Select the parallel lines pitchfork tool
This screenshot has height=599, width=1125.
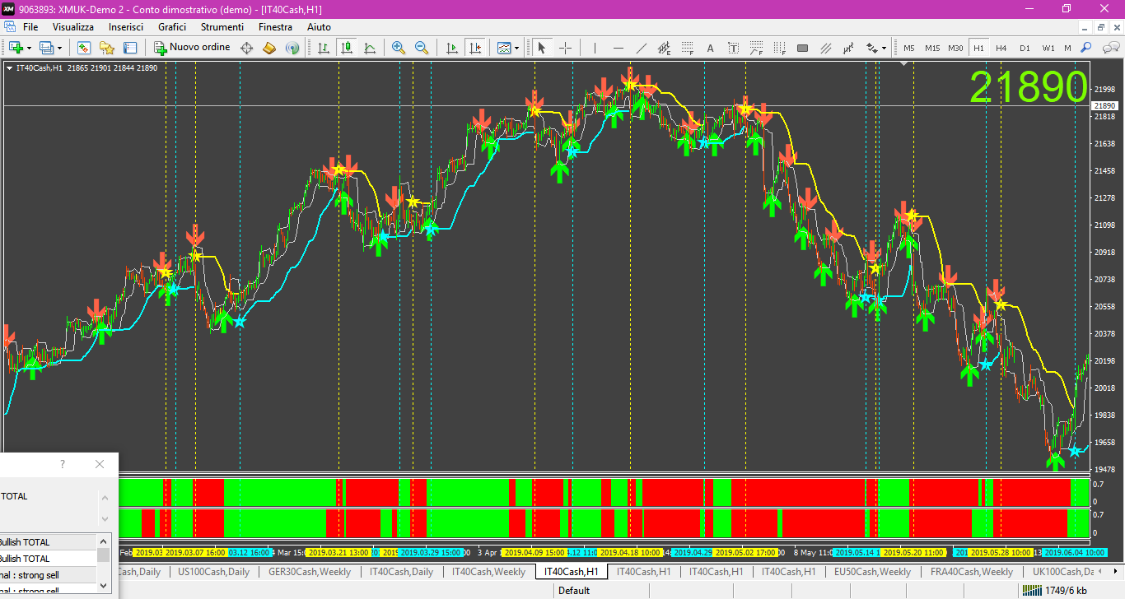[x=826, y=48]
